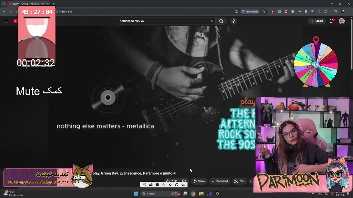Click Ask Google in the address bar
The image size is (353, 198).
[250, 12]
